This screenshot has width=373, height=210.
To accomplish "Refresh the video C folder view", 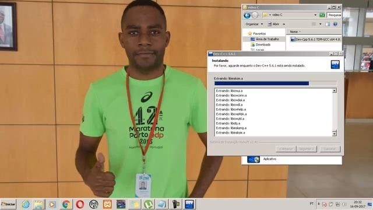I will click(x=322, y=15).
